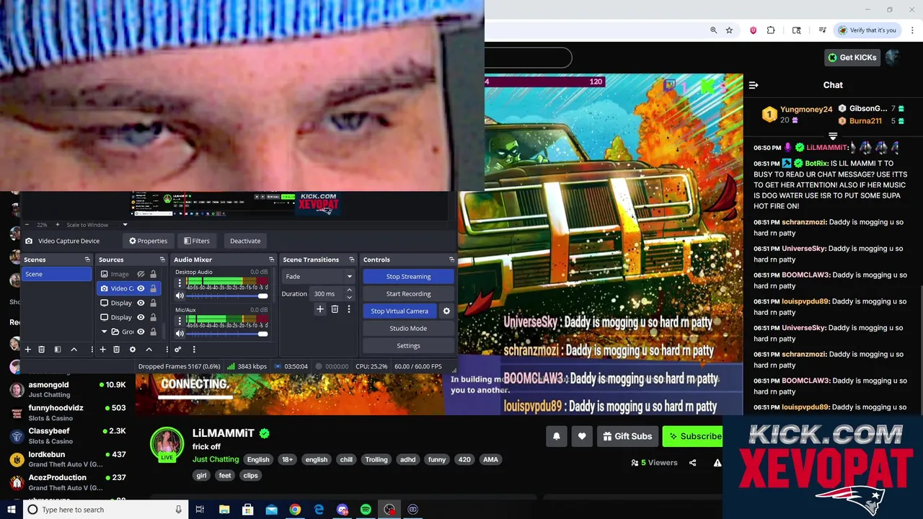Image resolution: width=923 pixels, height=519 pixels.
Task: Toggle eye icon of second Display source
Action: click(x=141, y=317)
